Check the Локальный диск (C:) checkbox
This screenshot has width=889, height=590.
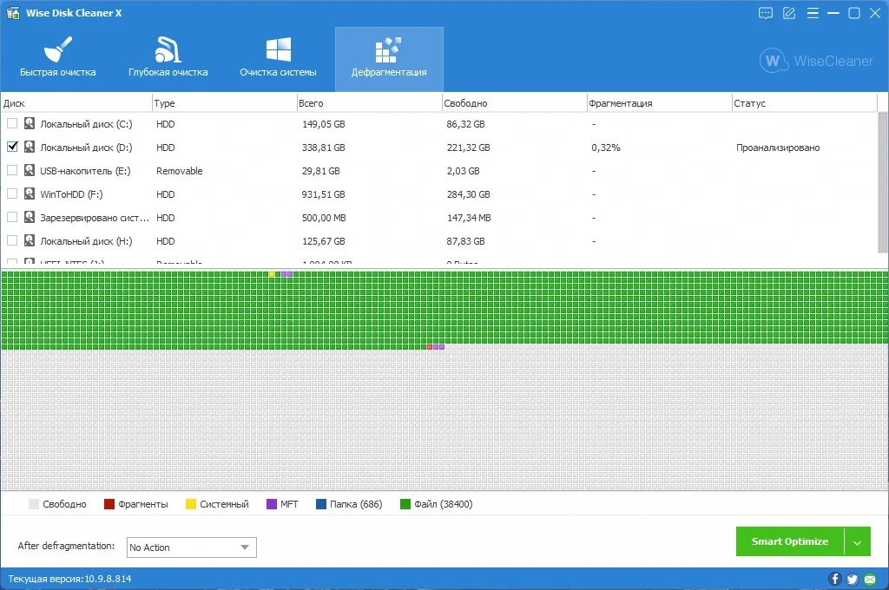[x=12, y=123]
